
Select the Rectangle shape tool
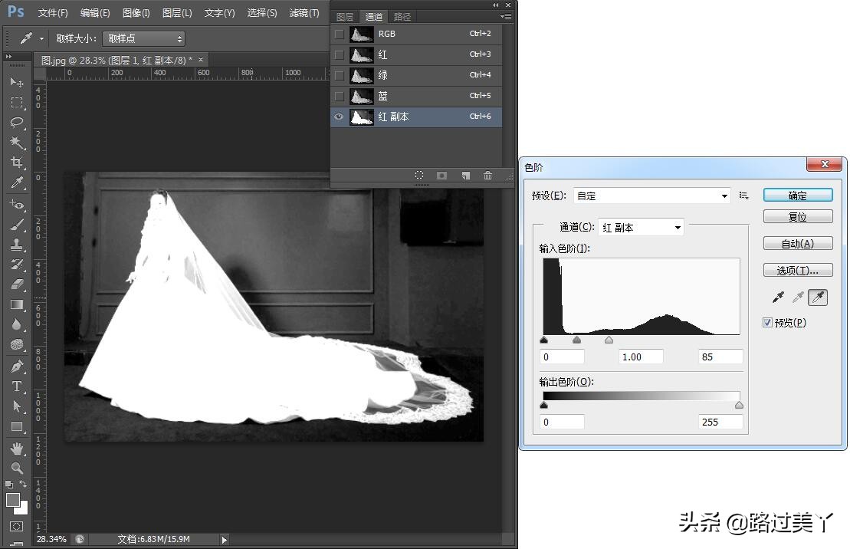point(17,426)
